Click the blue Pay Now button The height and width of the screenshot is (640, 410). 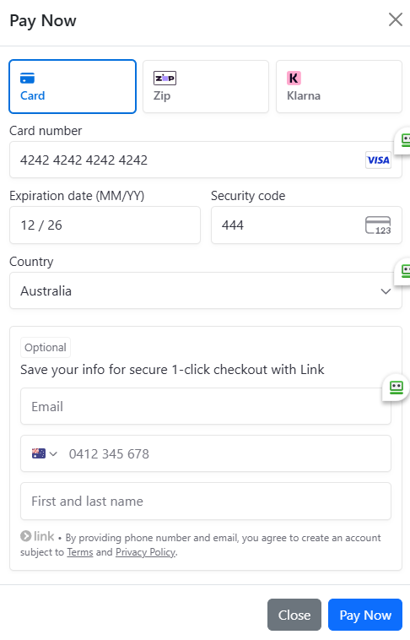365,615
